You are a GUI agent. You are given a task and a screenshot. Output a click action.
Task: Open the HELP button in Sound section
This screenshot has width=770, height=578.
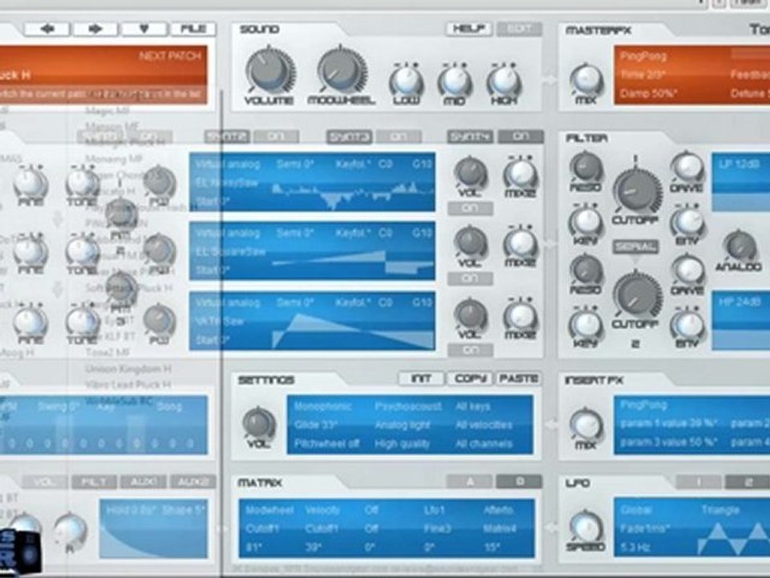(468, 29)
